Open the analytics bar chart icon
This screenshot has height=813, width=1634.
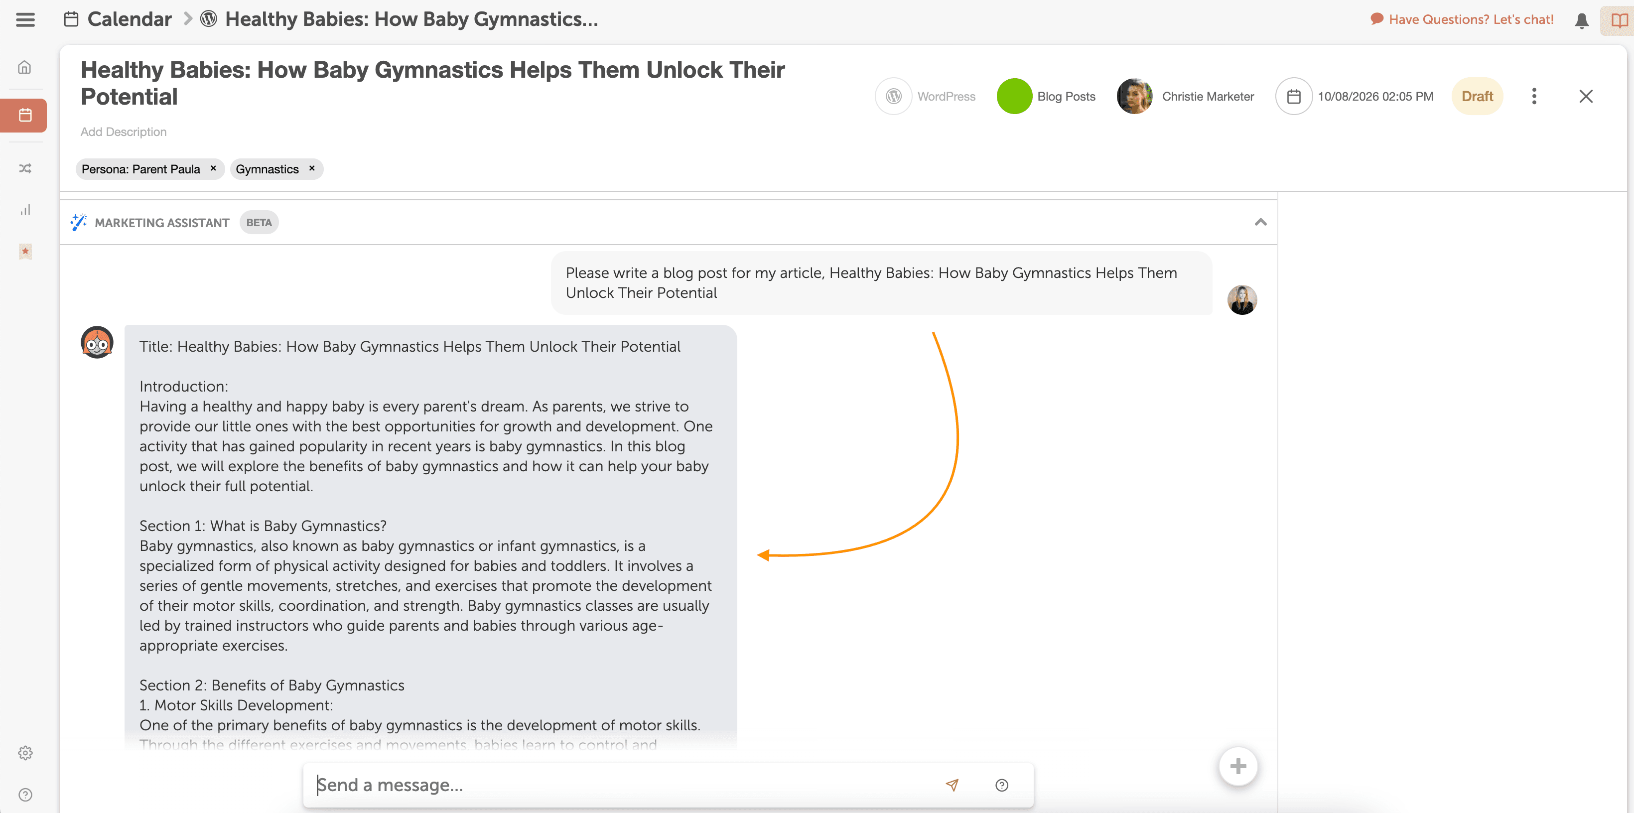(25, 210)
